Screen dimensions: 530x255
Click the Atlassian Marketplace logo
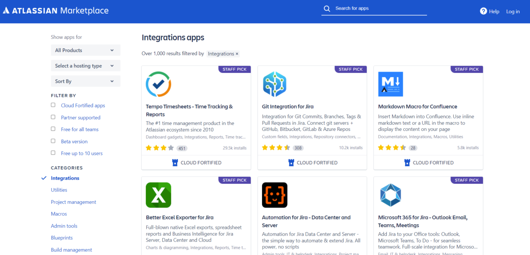55,10
